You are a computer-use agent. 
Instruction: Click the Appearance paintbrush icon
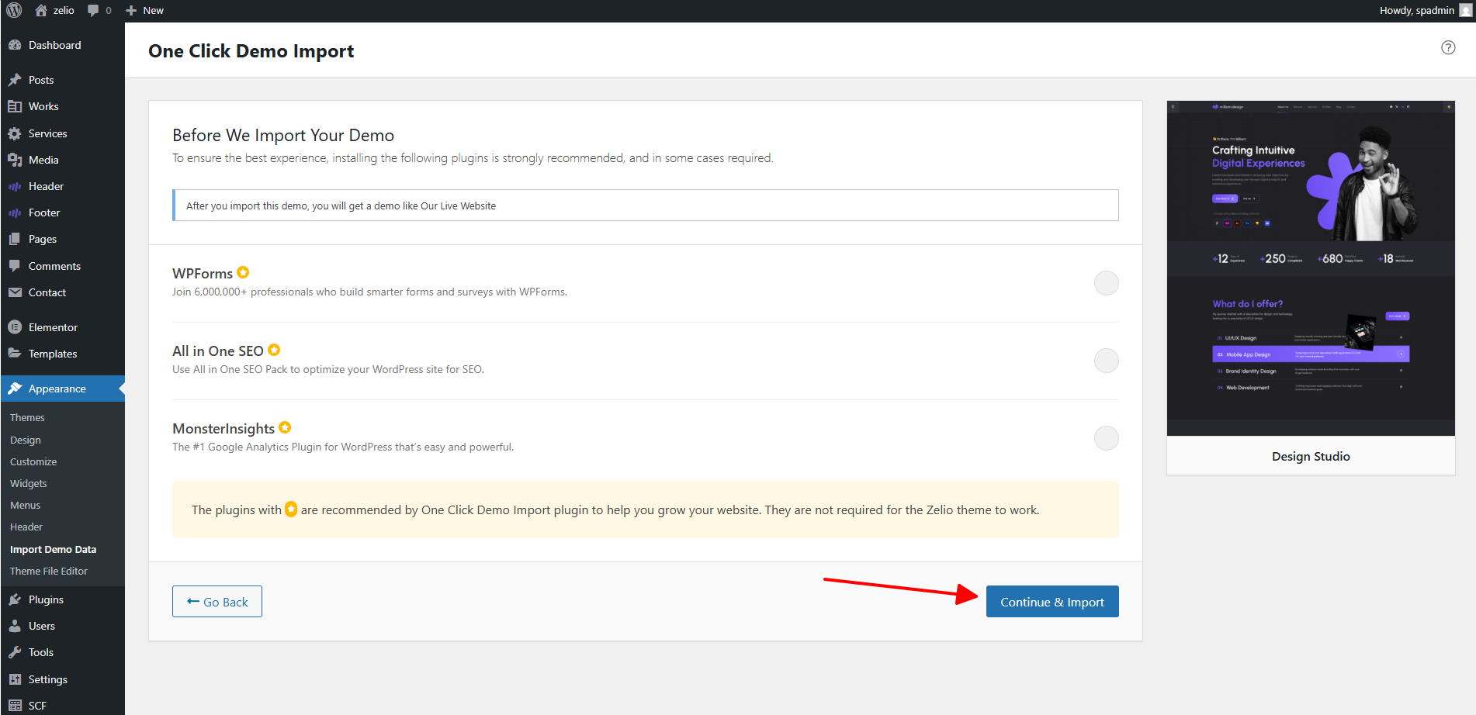pyautogui.click(x=15, y=389)
